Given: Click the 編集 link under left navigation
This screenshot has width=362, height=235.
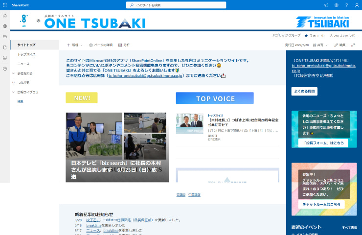Looking at the screenshot, I should 21,101.
